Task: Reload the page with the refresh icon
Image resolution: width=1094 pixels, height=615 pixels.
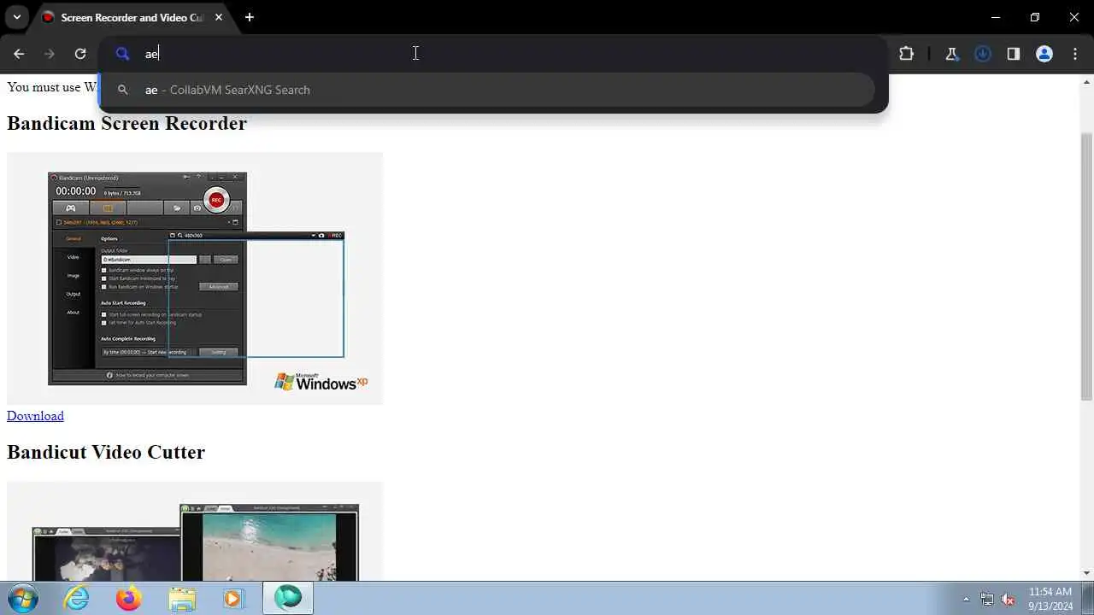Action: (x=80, y=54)
